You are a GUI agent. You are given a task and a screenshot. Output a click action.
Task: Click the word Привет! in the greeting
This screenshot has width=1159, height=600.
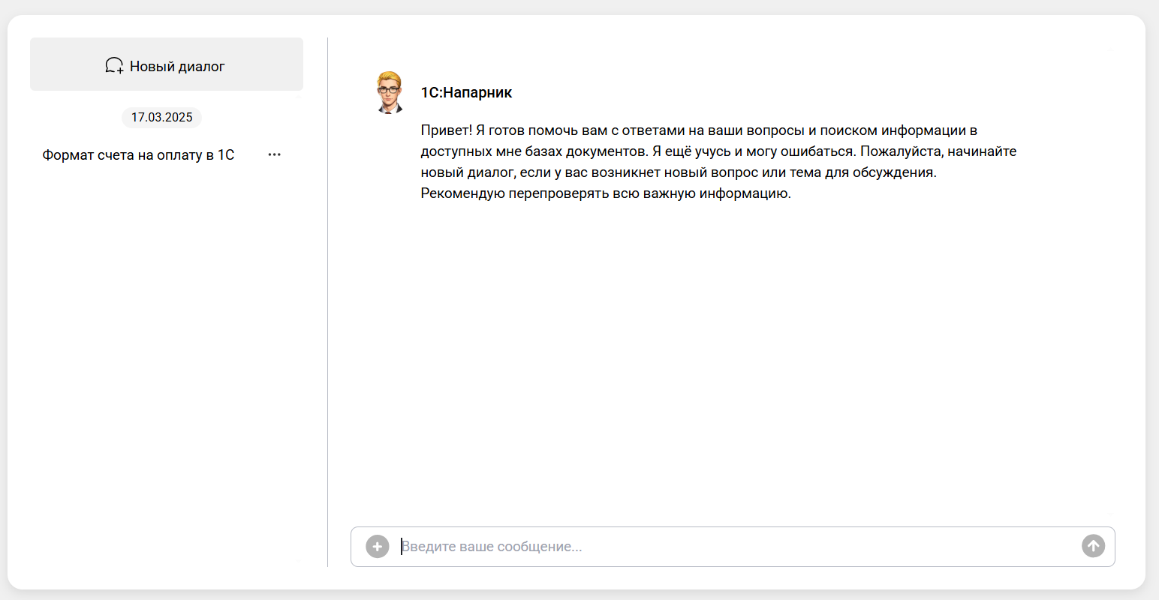coord(446,130)
